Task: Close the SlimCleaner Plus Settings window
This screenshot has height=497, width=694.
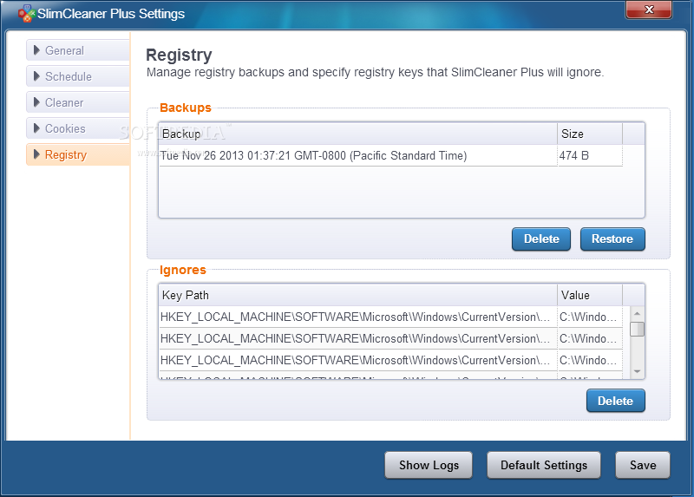Action: tap(648, 10)
